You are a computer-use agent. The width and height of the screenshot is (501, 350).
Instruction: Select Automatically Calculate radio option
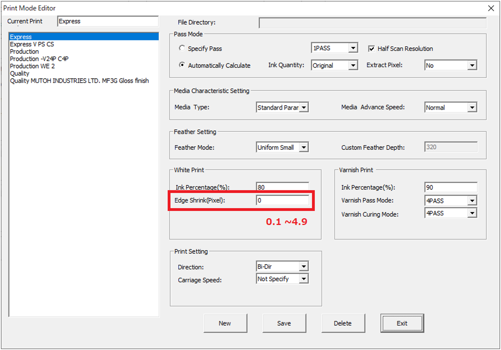tap(182, 65)
